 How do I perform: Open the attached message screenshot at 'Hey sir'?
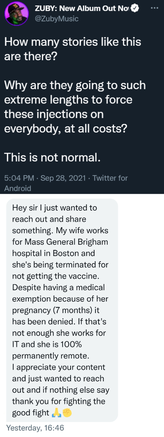coord(63,310)
